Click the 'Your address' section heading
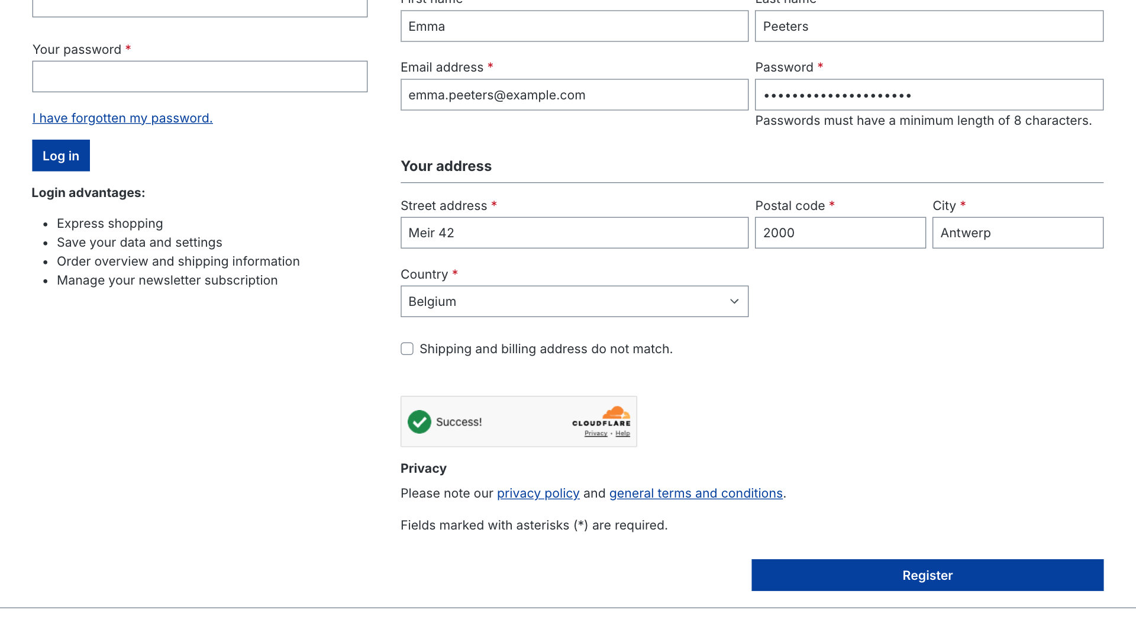This screenshot has height=639, width=1136. [x=446, y=166]
